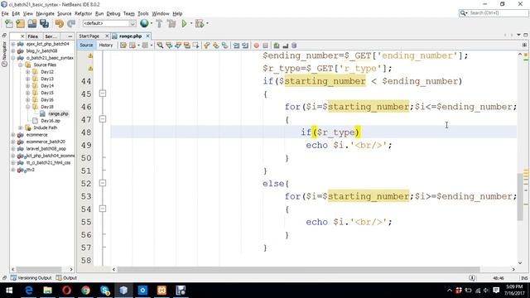The height and width of the screenshot is (298, 530).
Task: Switch to the Files panel tab
Action: (x=33, y=36)
